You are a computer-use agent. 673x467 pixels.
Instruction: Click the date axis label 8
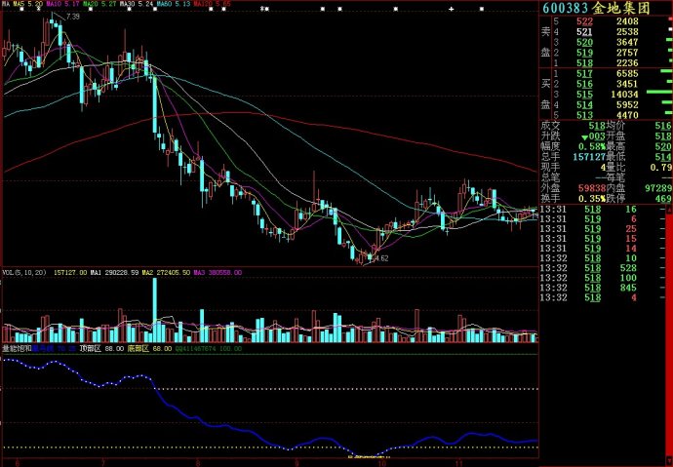coord(199,462)
